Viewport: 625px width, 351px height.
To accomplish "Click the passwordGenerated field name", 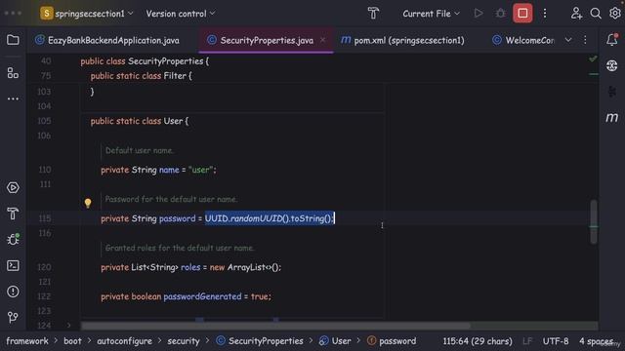I will pos(202,296).
